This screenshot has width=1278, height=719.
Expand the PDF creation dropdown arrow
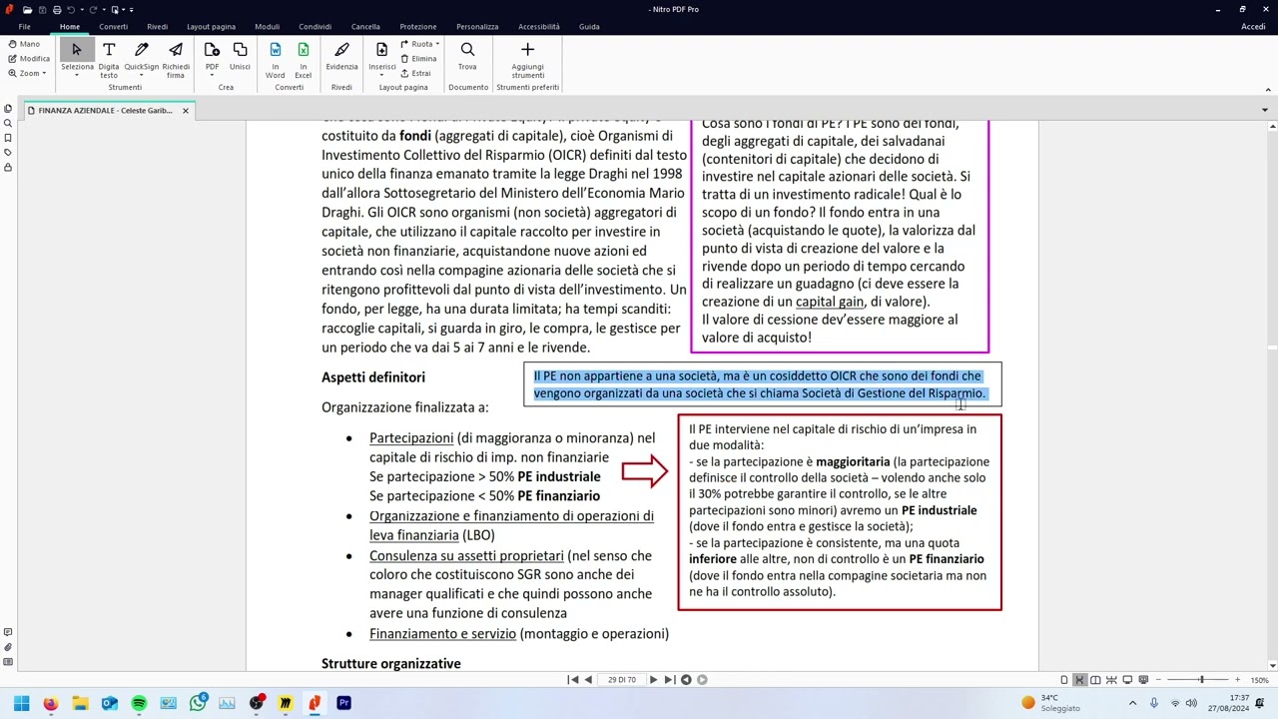point(212,75)
